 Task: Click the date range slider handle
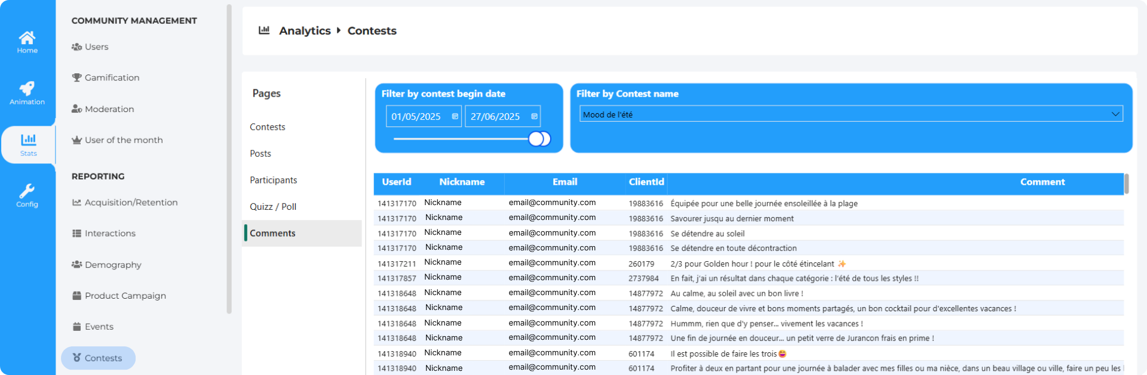(538, 139)
